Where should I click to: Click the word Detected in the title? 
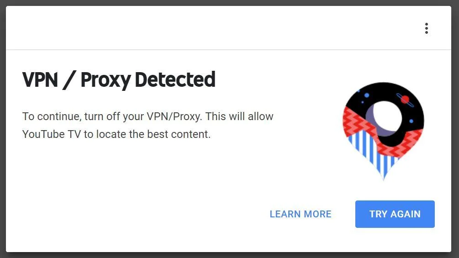point(175,79)
